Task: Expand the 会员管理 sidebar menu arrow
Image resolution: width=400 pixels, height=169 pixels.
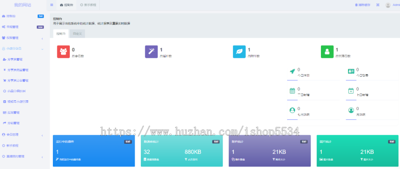Action: tap(42, 135)
